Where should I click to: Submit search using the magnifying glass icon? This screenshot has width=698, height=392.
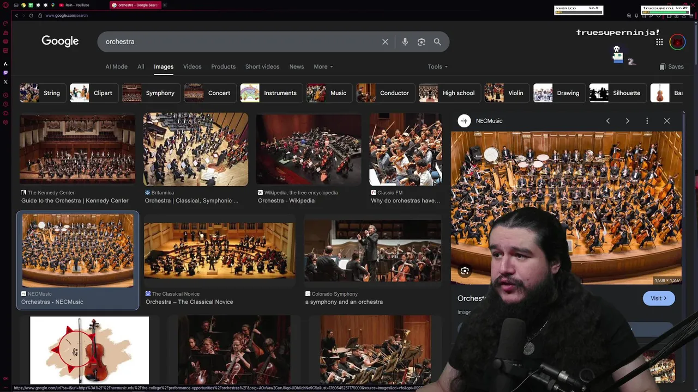[x=437, y=42]
